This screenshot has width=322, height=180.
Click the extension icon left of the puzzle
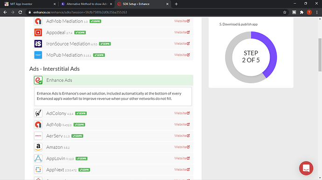(x=294, y=12)
